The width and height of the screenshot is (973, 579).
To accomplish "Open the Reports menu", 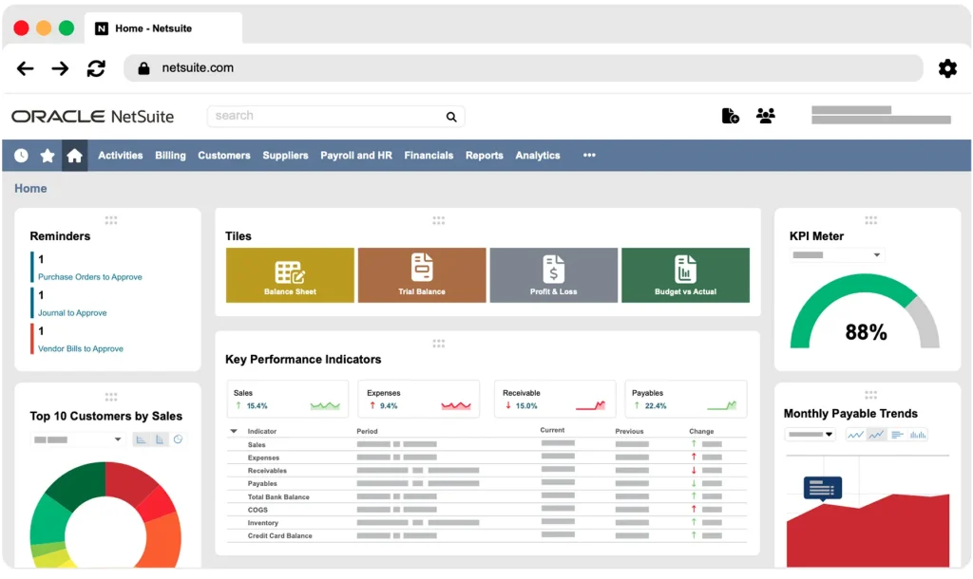I will click(x=485, y=156).
